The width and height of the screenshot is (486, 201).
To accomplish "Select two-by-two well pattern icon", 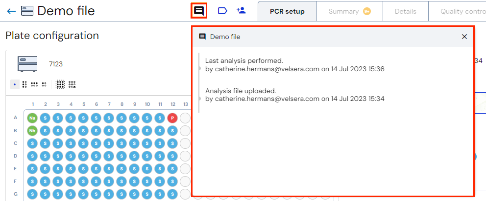I will 44,84.
